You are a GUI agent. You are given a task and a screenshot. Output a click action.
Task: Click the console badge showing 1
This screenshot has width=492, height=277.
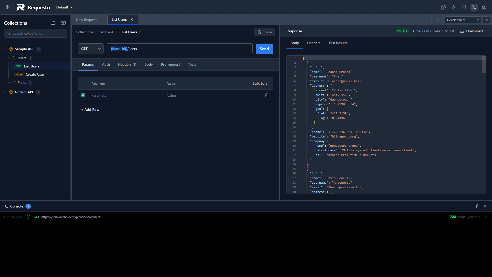[x=28, y=206]
